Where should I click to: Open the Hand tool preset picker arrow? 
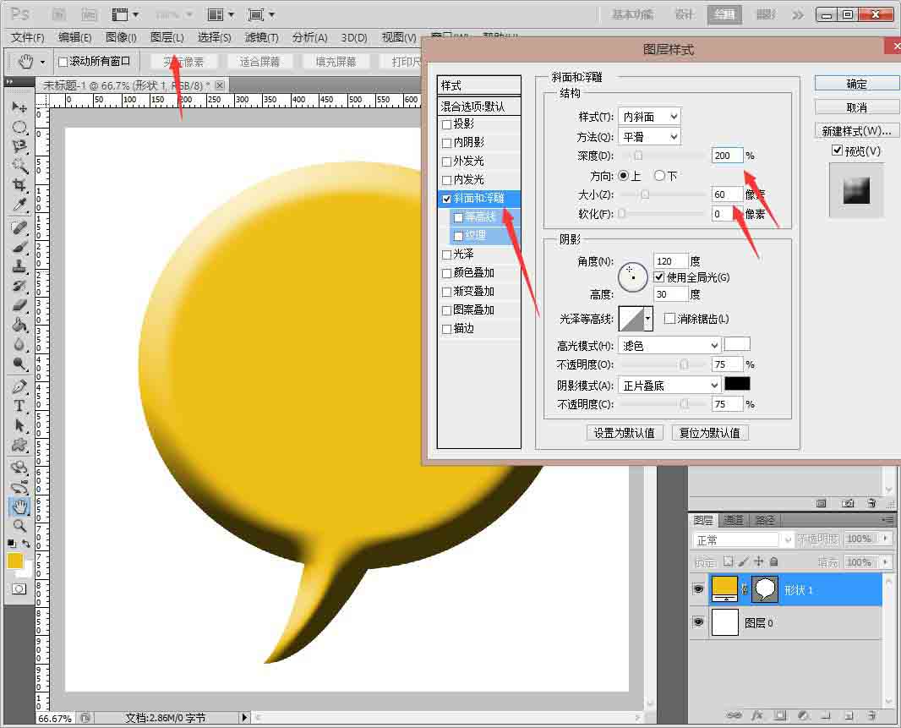(42, 62)
